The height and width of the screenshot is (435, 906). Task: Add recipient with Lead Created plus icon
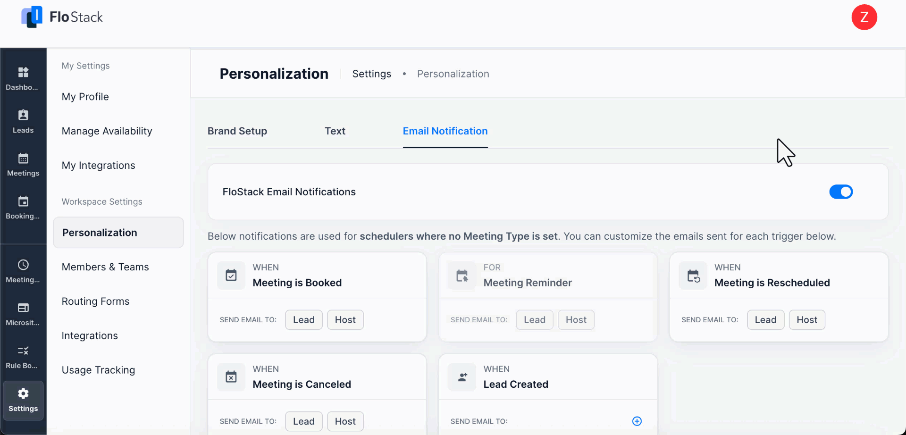(637, 421)
